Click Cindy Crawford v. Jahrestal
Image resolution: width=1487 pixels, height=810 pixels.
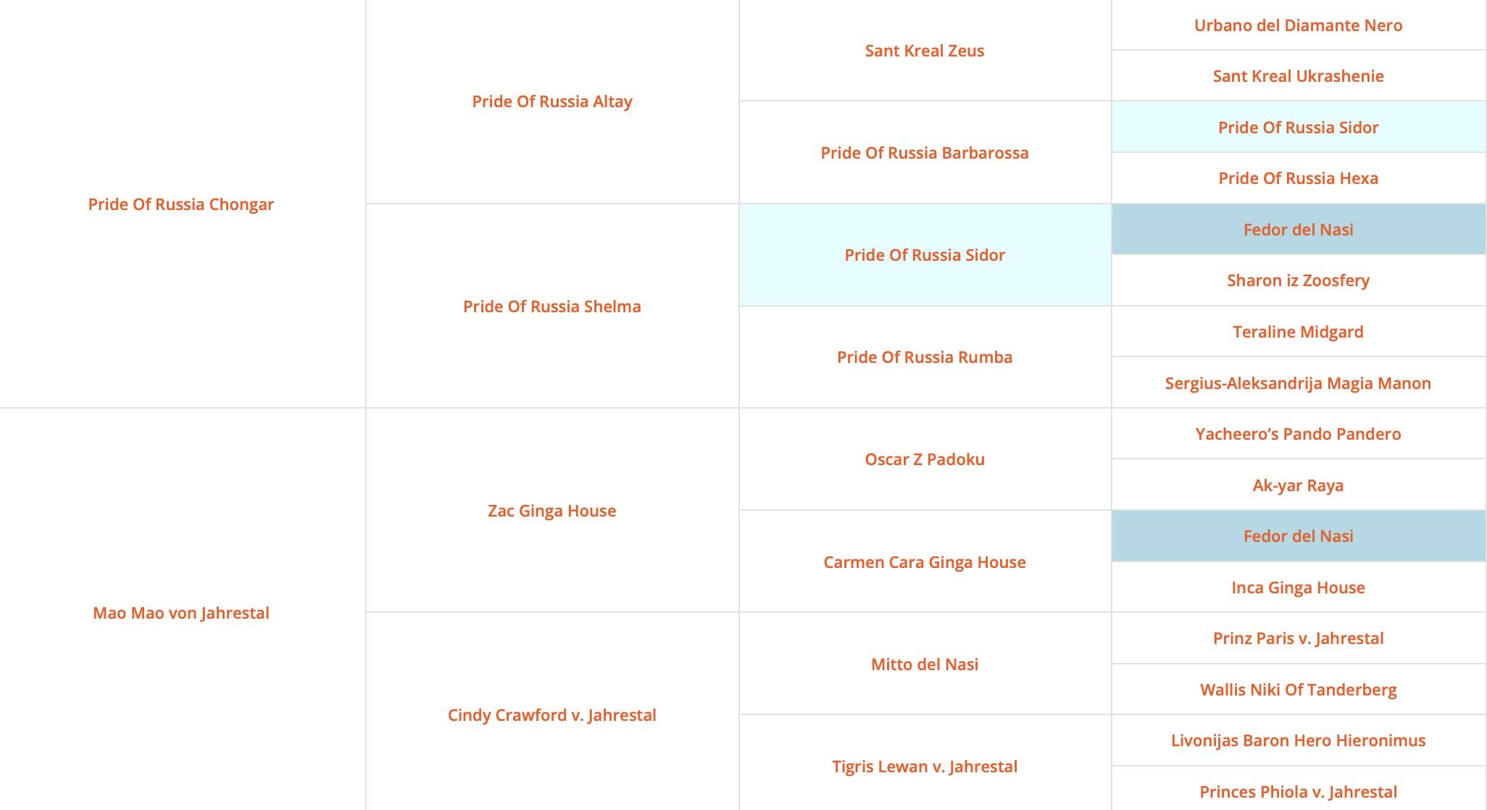[x=552, y=715]
